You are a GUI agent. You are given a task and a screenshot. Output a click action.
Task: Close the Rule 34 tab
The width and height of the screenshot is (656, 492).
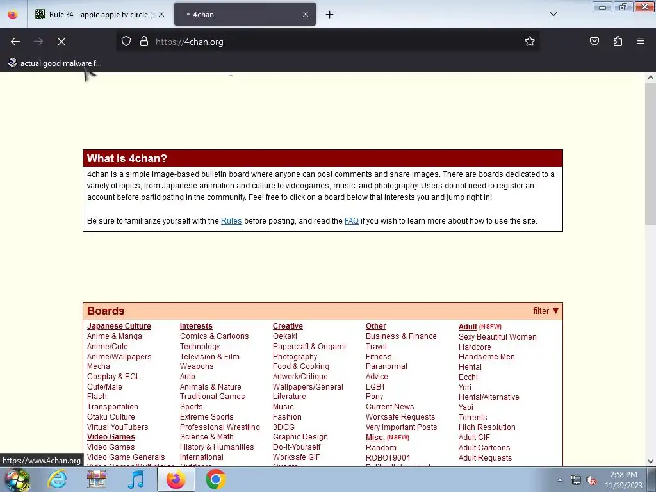pyautogui.click(x=161, y=14)
